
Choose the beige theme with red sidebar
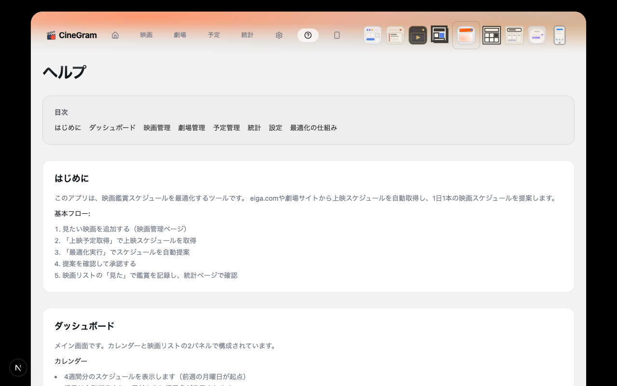[x=396, y=35]
